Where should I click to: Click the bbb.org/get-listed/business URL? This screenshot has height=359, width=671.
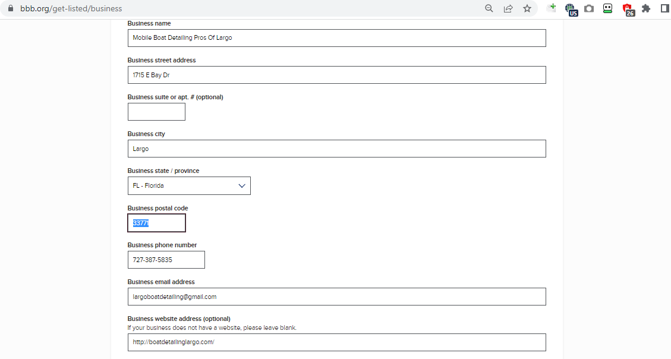[x=71, y=8]
